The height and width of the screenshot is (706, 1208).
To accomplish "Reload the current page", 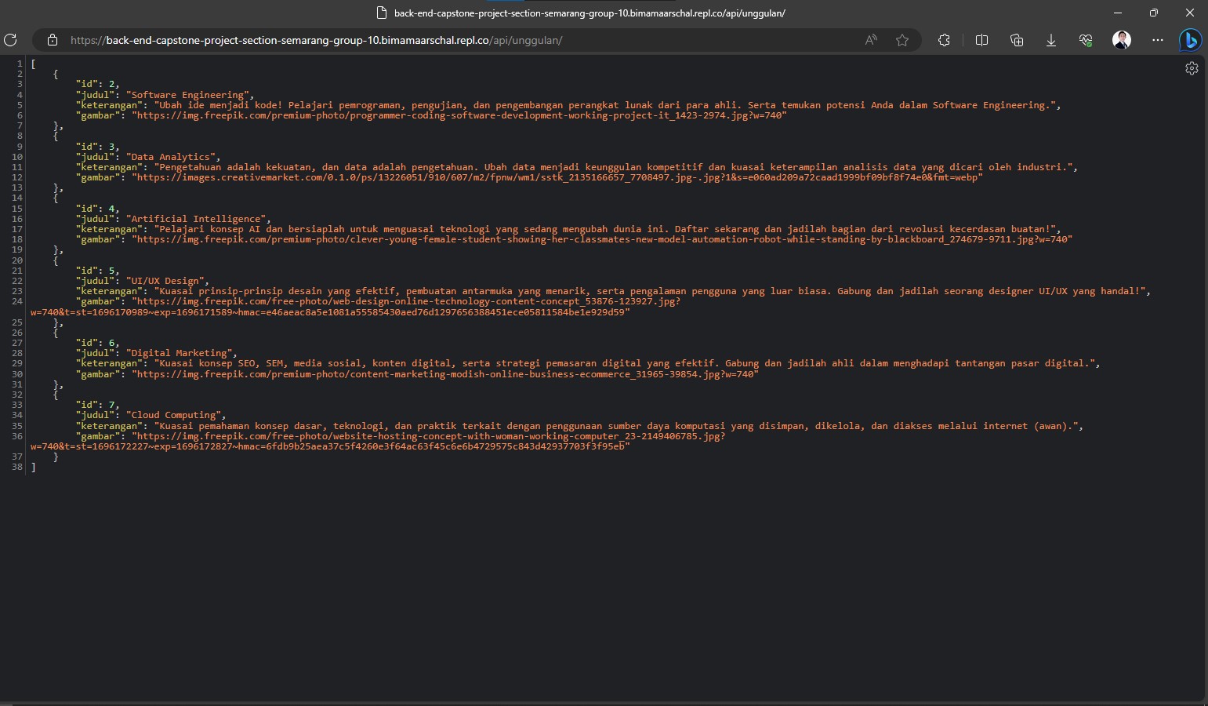I will tap(10, 40).
